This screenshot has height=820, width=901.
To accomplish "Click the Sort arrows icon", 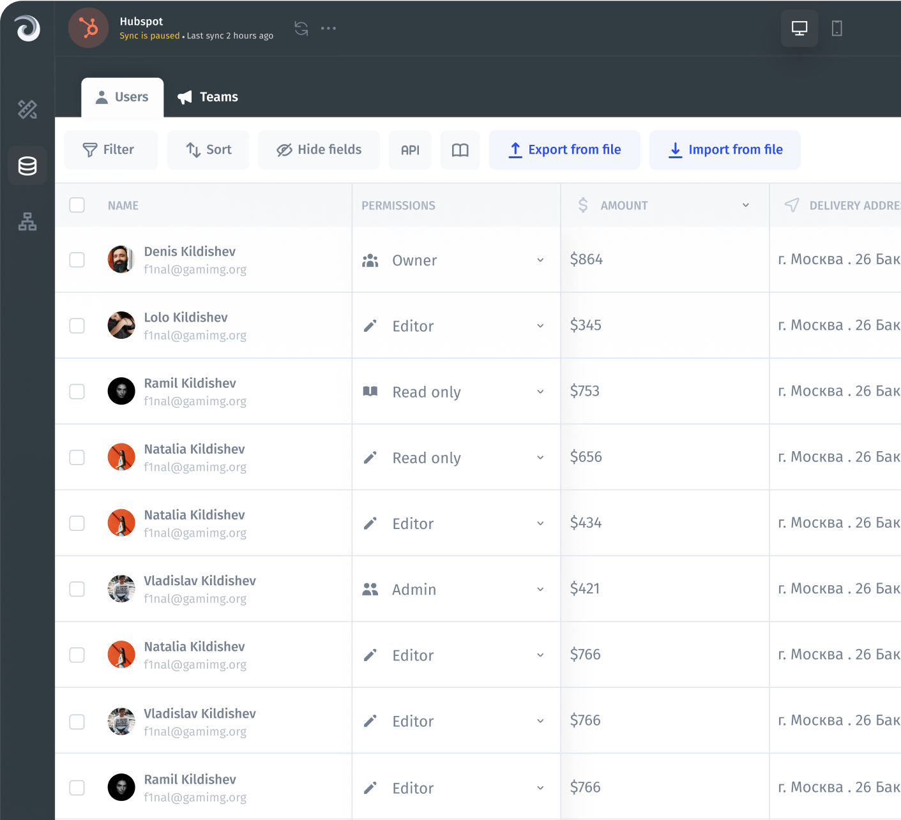I will tap(193, 150).
